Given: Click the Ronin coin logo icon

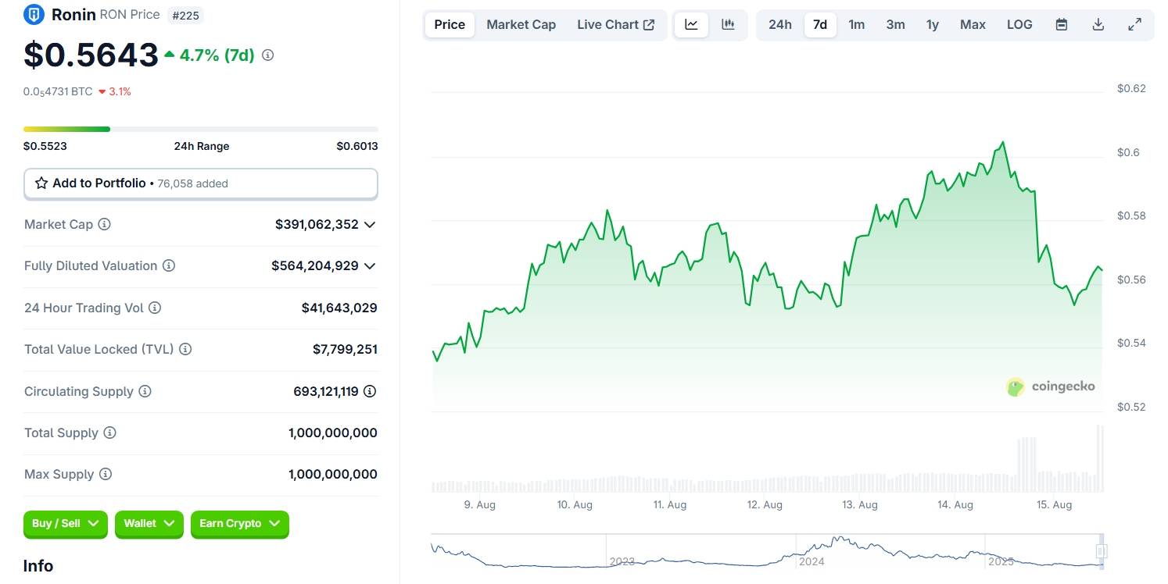Looking at the screenshot, I should pyautogui.click(x=34, y=14).
